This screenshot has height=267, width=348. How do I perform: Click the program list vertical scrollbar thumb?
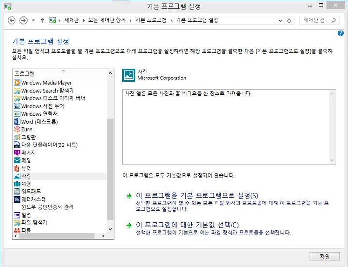click(x=110, y=169)
